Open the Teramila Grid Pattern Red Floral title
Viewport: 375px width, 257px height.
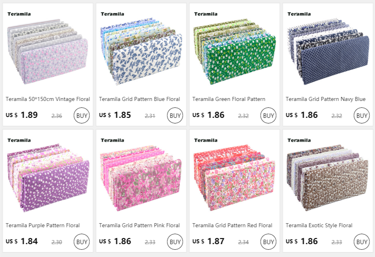[232, 225]
